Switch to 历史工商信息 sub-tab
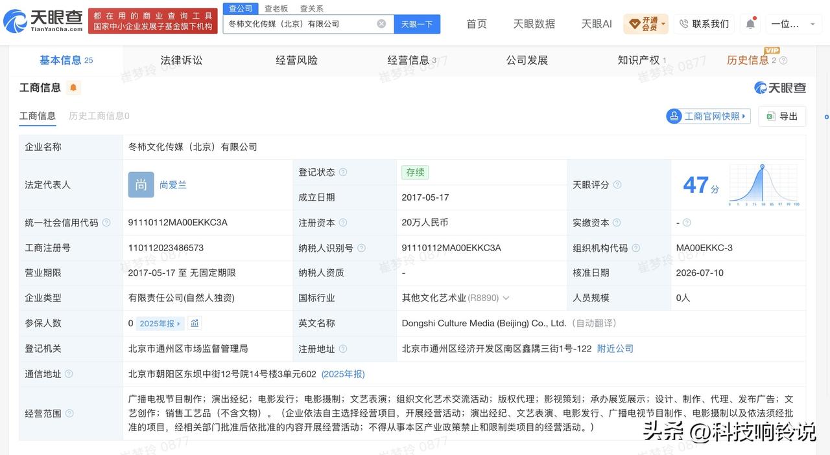Screen dimensions: 830x455 pos(99,116)
